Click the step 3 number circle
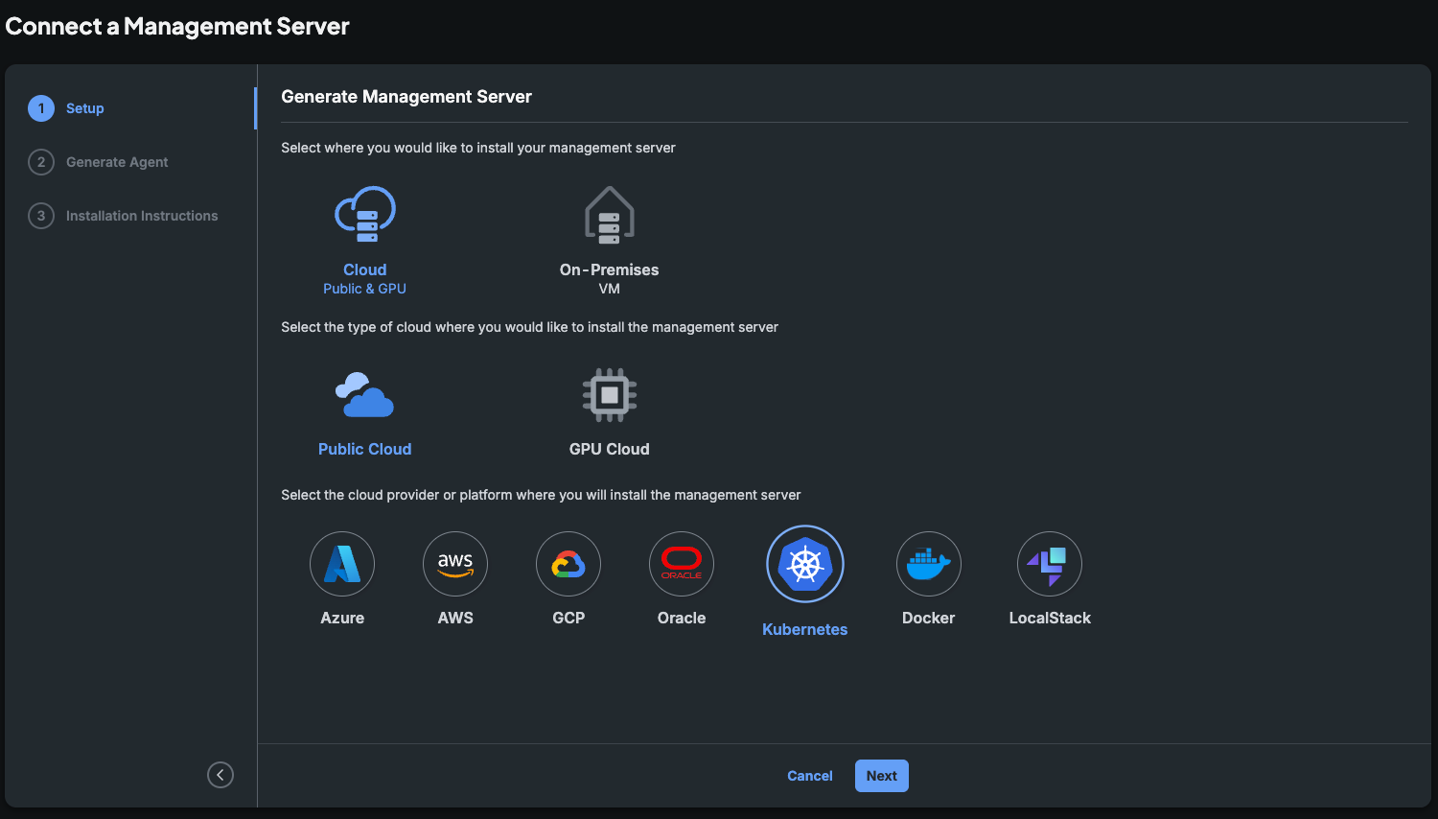 [x=41, y=216]
